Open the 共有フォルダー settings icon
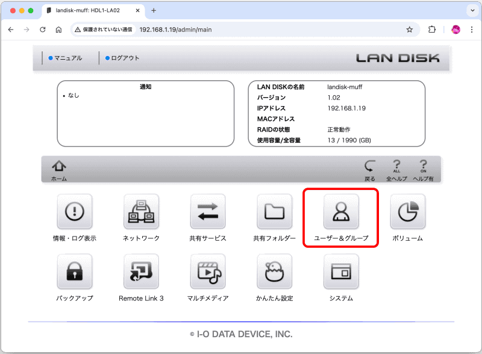Image resolution: width=482 pixels, height=354 pixels. 274,212
